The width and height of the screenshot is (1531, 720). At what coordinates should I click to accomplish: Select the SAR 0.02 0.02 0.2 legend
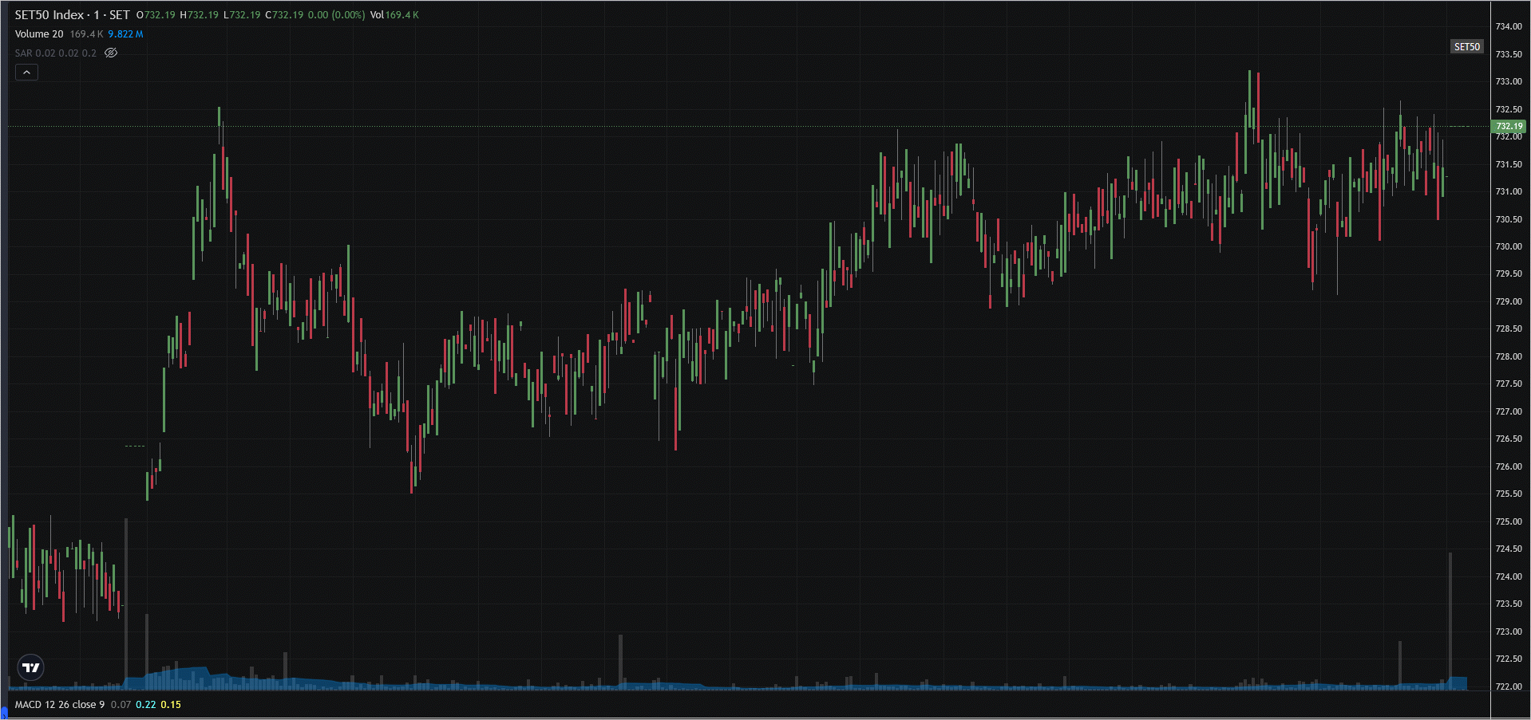pos(55,53)
